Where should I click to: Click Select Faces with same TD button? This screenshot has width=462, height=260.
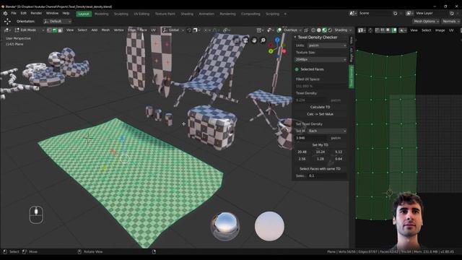320,169
